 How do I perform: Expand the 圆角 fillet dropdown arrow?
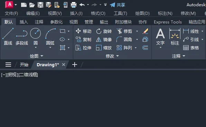coord(137,39)
